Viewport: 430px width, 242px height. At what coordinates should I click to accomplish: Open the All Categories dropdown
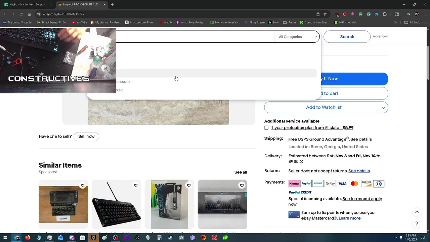(298, 37)
